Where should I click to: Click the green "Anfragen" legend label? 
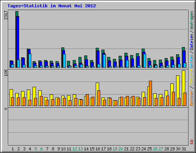192,20
